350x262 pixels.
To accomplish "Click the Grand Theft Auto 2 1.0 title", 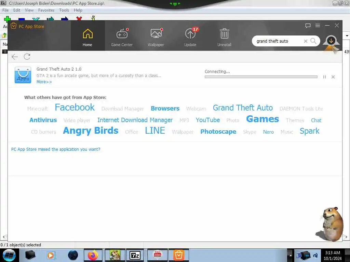I will coord(59,69).
